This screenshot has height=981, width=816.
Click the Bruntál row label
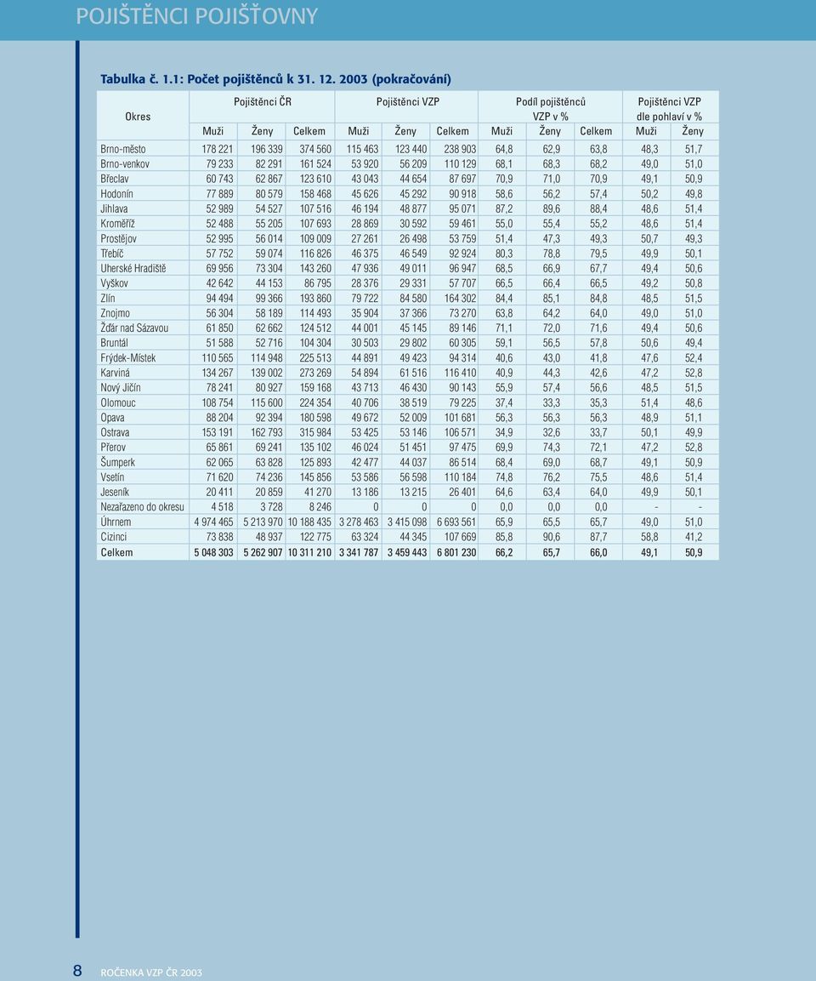(115, 343)
